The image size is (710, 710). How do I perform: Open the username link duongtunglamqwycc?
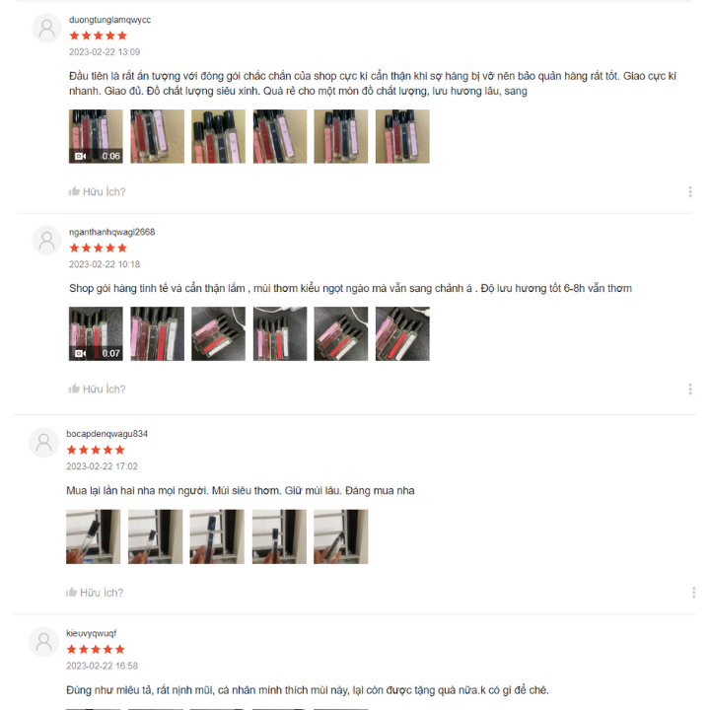pos(109,20)
